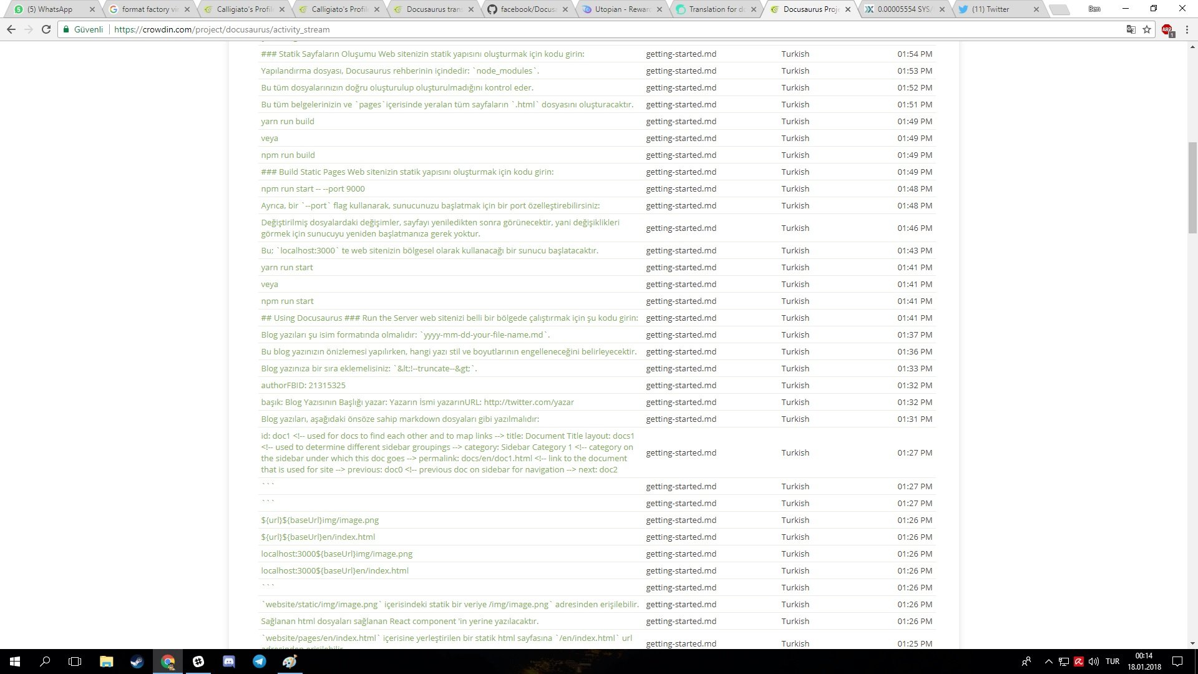Open the Adblock extension icon
The width and height of the screenshot is (1198, 674).
click(1167, 29)
